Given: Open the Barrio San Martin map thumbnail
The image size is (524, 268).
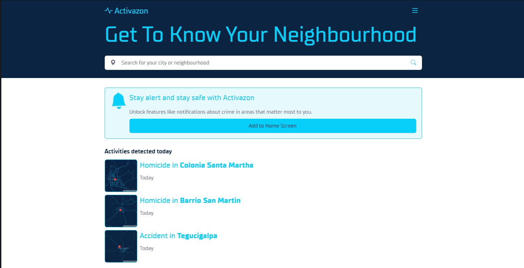Looking at the screenshot, I should (x=121, y=211).
